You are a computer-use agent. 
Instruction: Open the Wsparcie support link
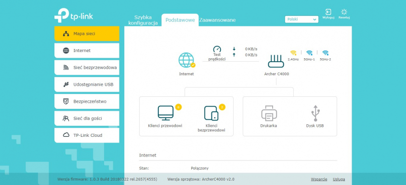(x=319, y=179)
